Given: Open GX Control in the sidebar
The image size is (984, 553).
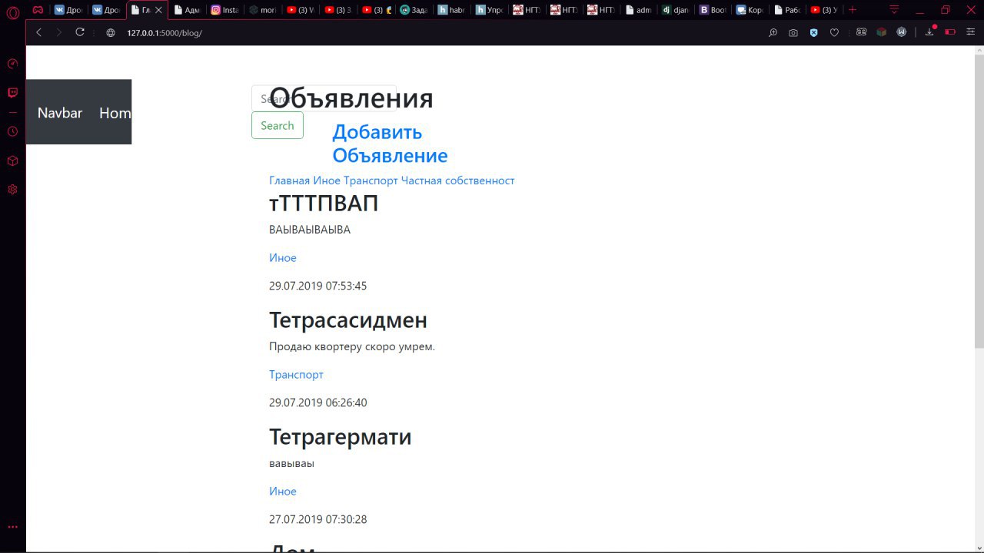Looking at the screenshot, I should tap(12, 64).
